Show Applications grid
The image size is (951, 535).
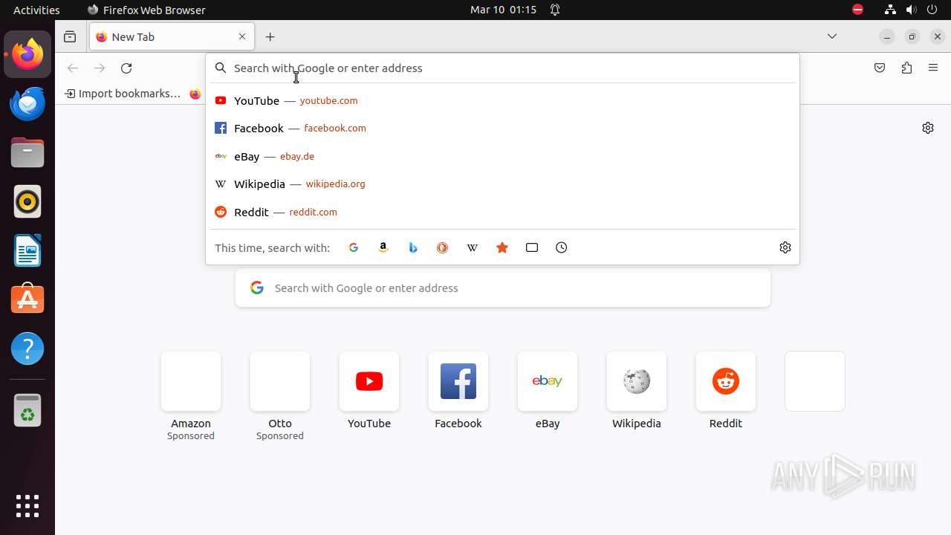pos(27,506)
